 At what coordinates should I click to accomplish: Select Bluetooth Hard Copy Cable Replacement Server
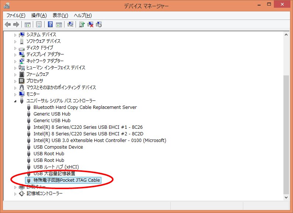pos(85,107)
